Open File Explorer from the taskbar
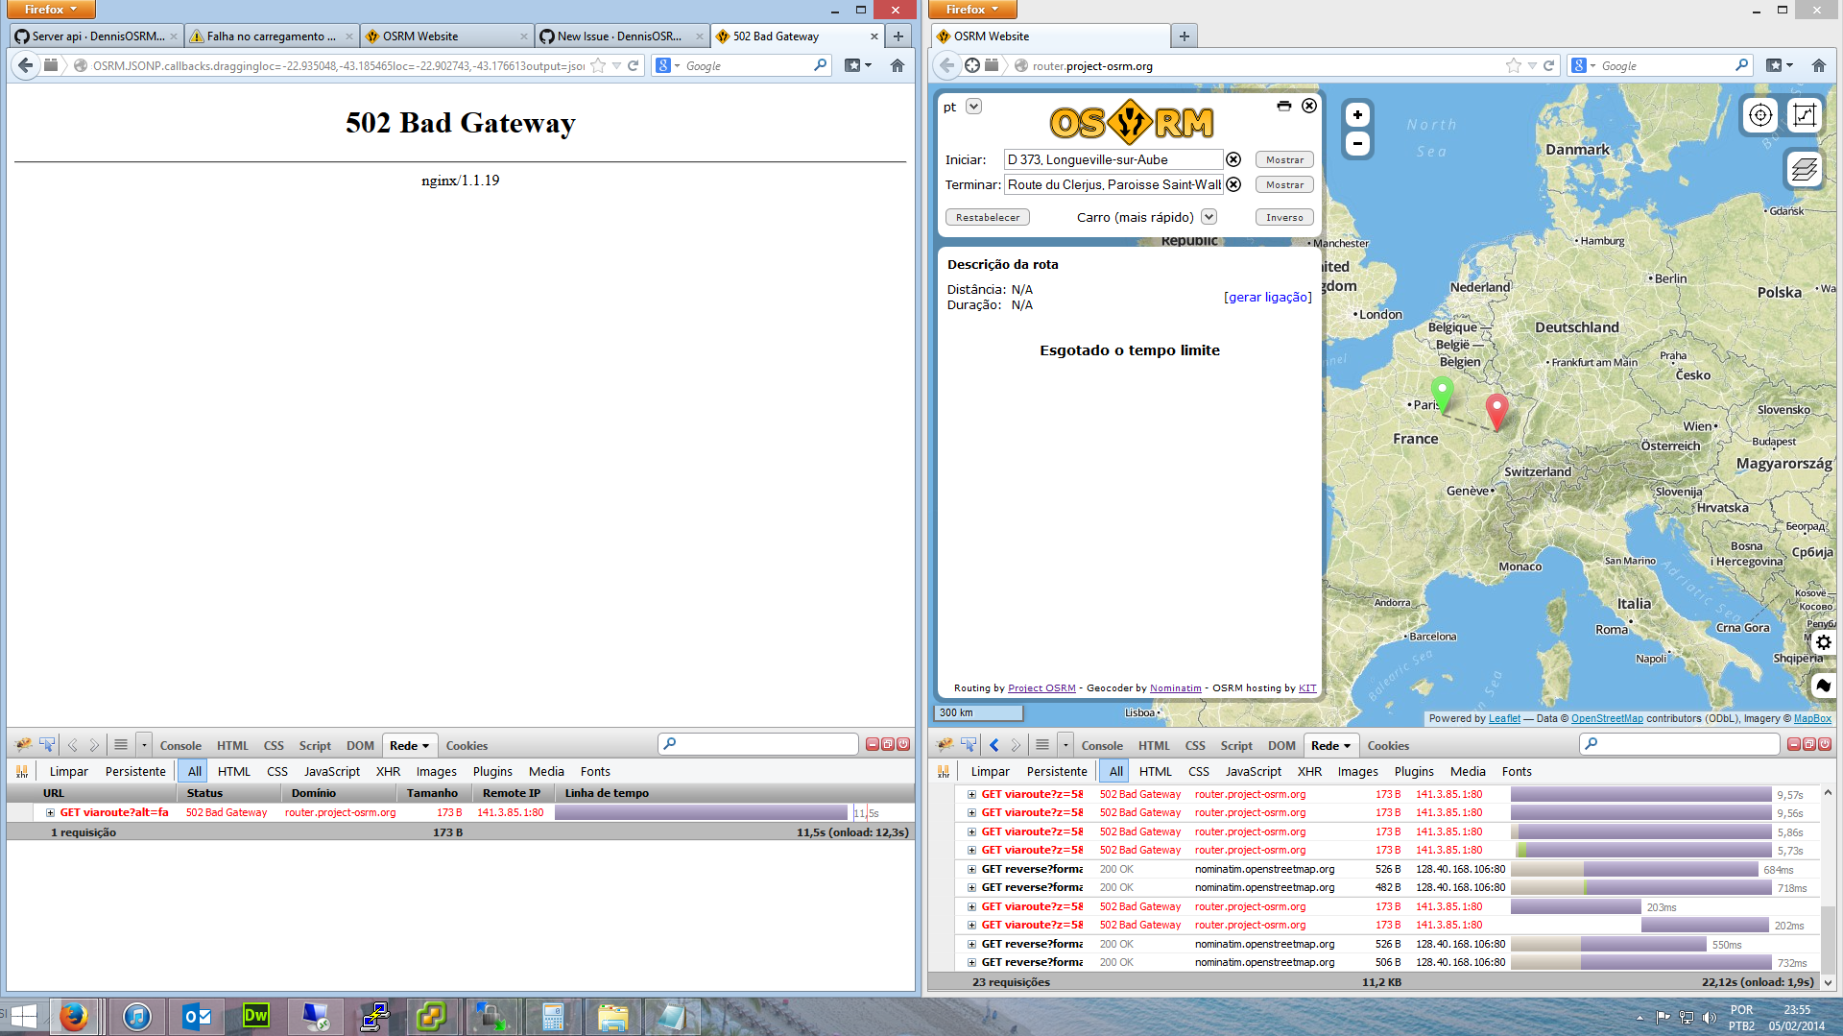The image size is (1843, 1036). (x=612, y=1016)
